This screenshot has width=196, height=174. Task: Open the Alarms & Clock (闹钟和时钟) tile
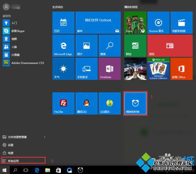click(135, 103)
